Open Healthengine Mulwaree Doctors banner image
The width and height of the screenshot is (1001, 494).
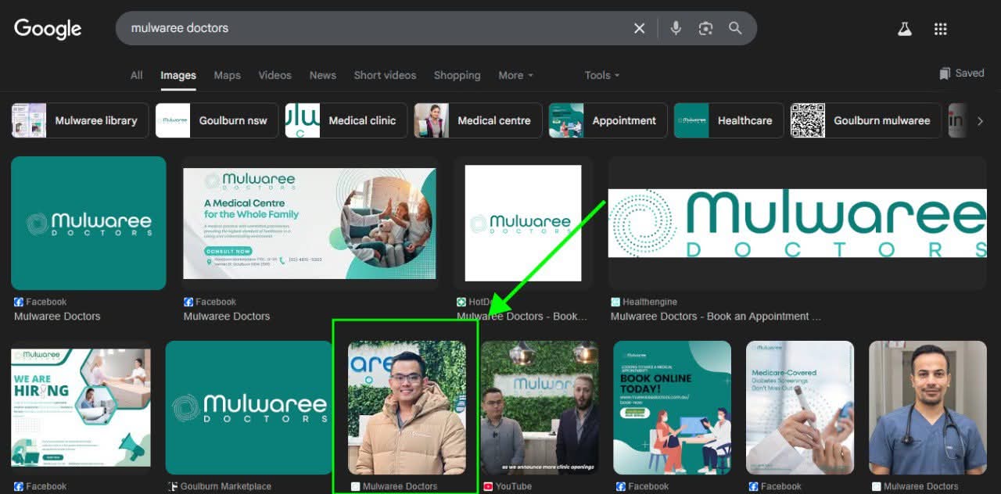click(x=797, y=223)
